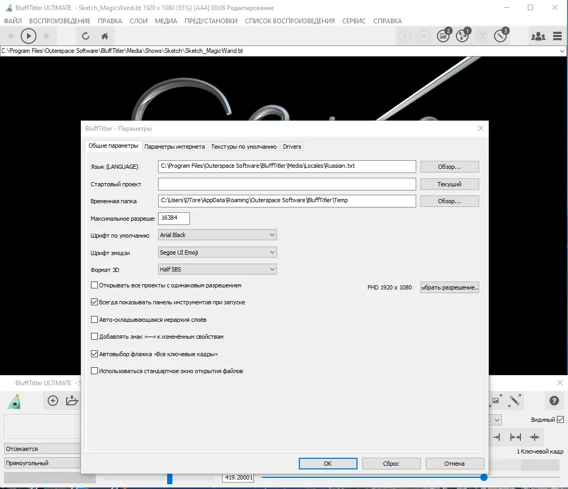
Task: Click the previous arrow beside Play
Action: [11, 36]
